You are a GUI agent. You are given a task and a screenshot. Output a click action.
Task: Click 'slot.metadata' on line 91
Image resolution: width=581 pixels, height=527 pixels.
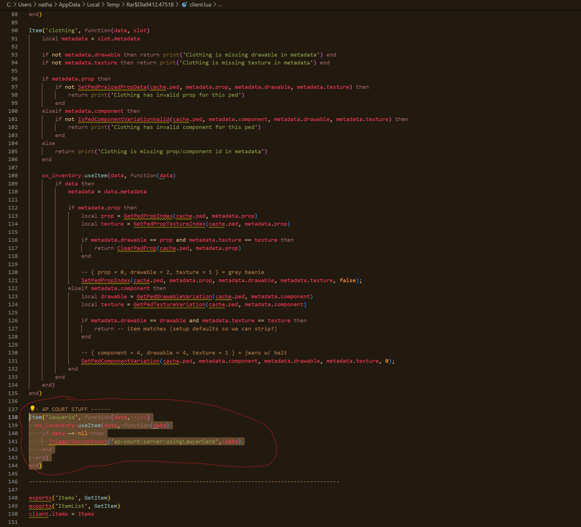click(x=119, y=38)
